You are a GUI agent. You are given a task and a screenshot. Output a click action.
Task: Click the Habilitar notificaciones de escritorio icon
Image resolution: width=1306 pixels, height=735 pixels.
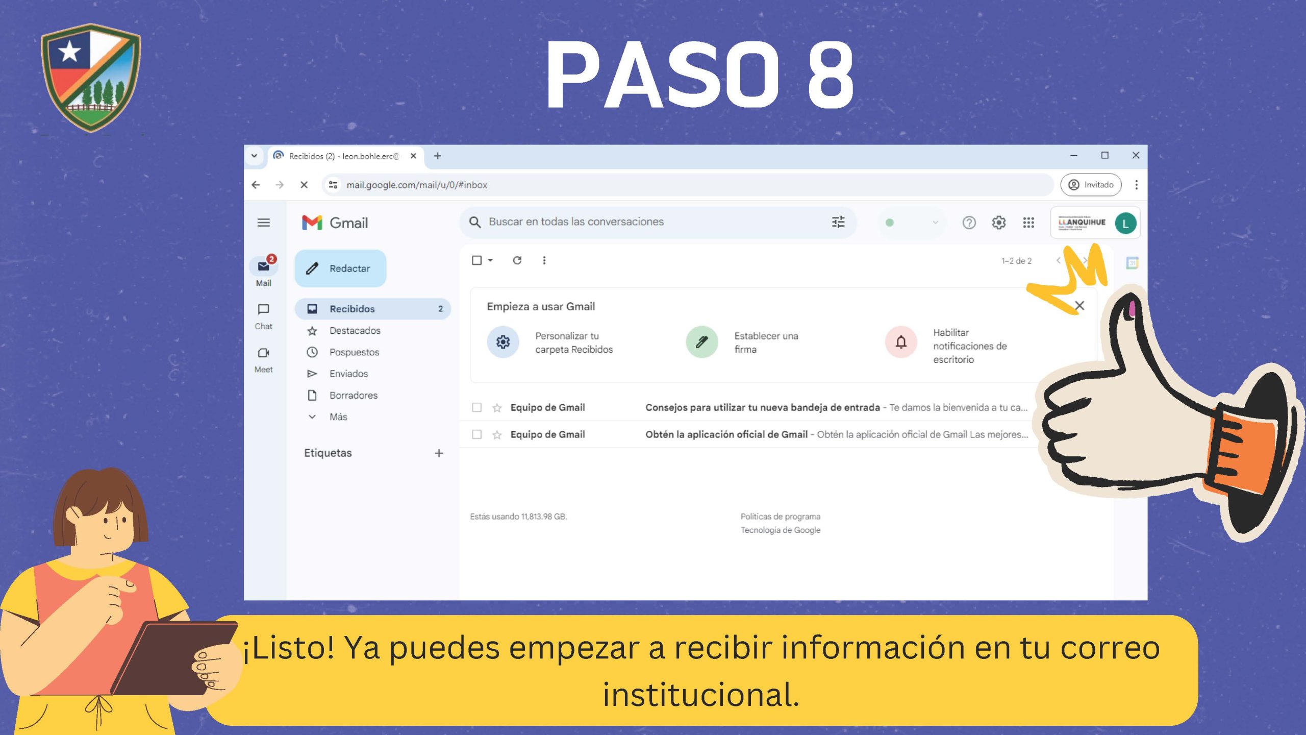[900, 342]
